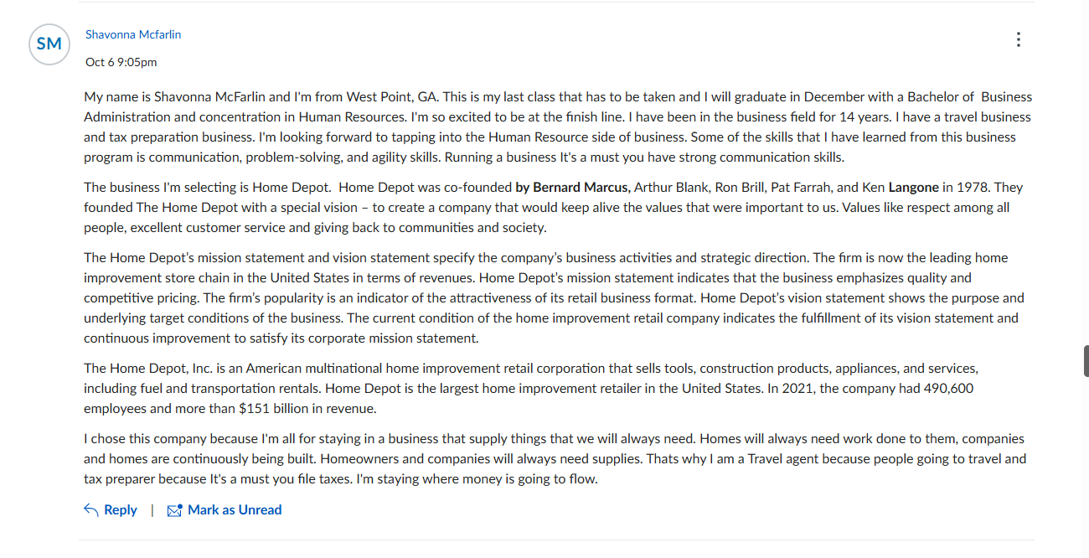Click the bold text 'by Bernard Marcus,'

click(573, 187)
